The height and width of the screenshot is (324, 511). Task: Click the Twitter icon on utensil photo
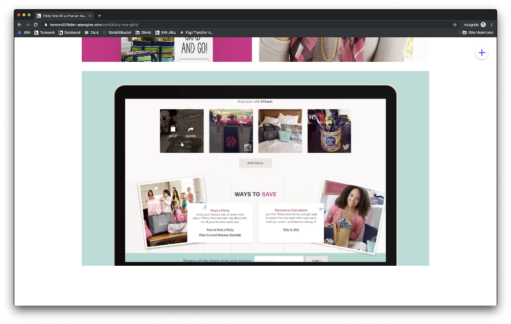tap(346, 147)
